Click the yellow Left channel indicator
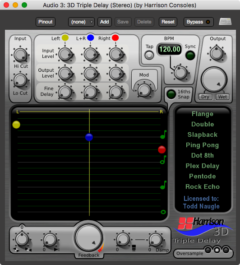The height and width of the screenshot is (265, 240). click(x=65, y=37)
